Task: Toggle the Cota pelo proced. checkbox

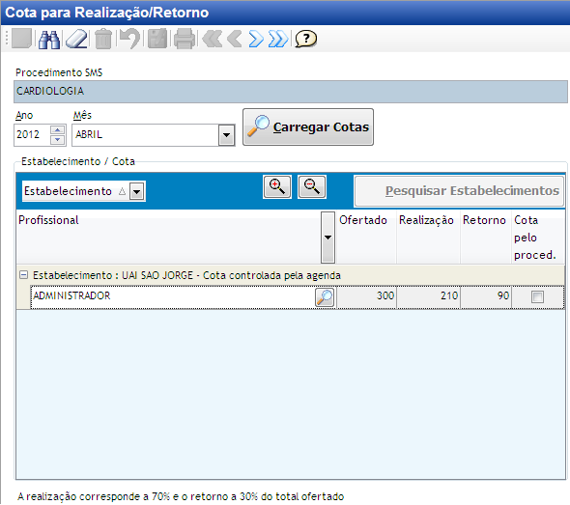Action: coord(537,296)
